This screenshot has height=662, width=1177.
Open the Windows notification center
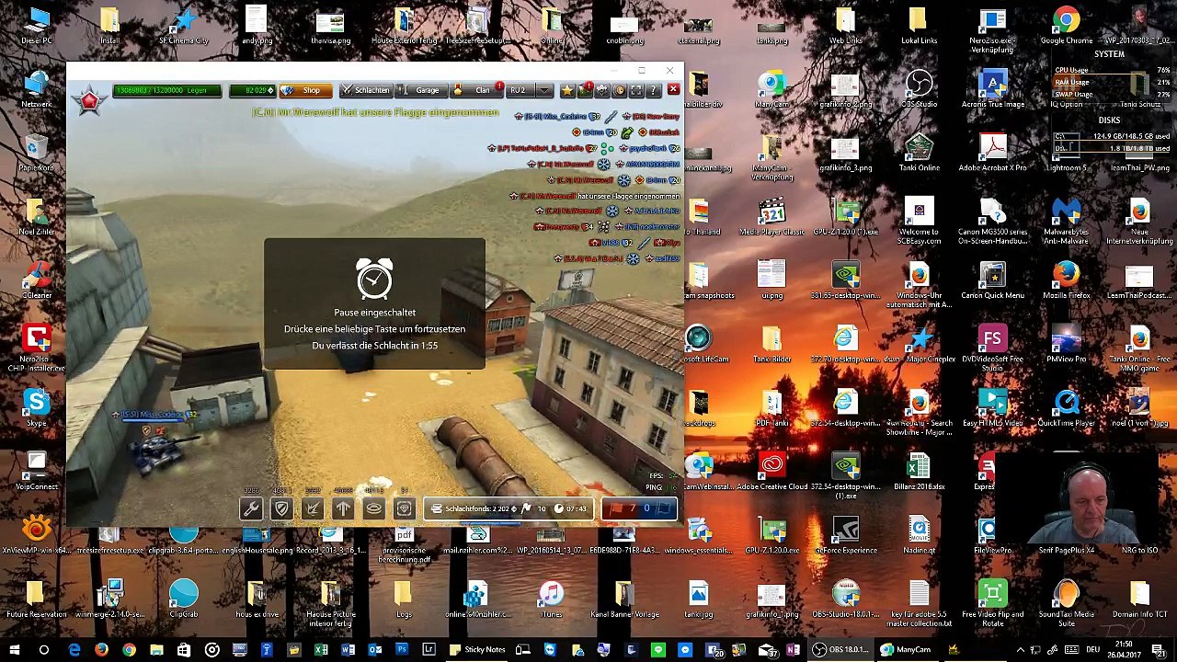click(1160, 650)
